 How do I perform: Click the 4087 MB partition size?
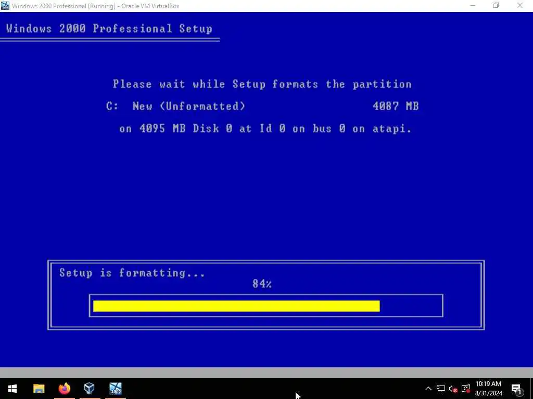click(x=396, y=107)
